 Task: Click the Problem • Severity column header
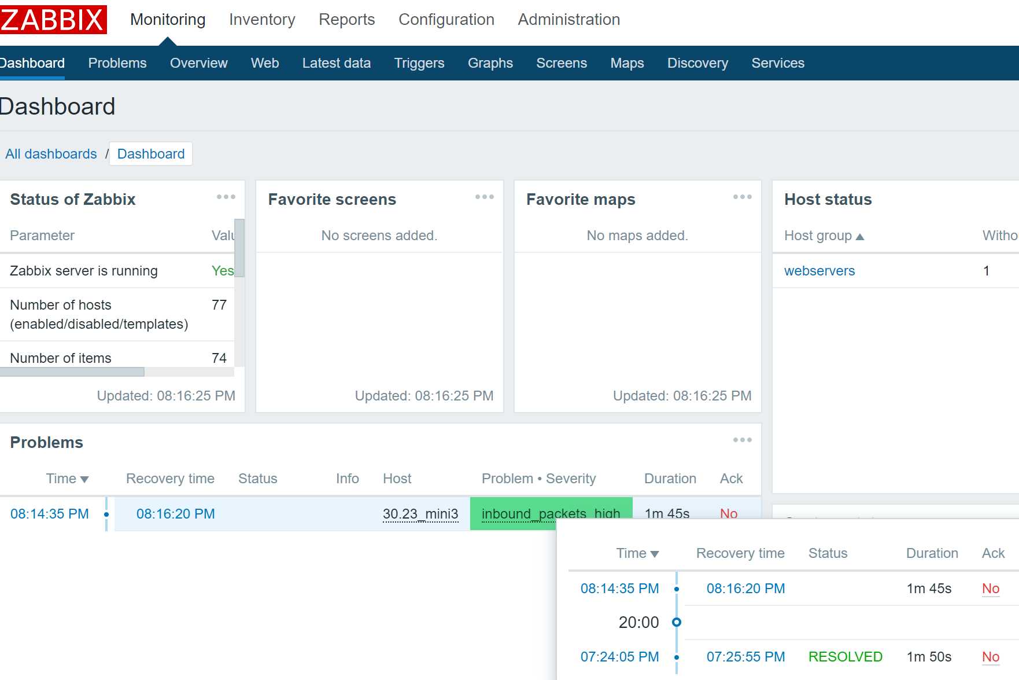click(539, 479)
